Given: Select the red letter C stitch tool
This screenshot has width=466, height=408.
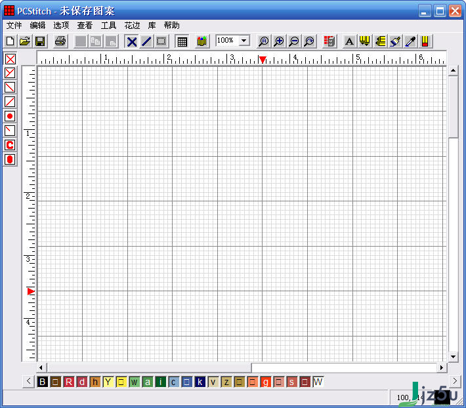Looking at the screenshot, I should click(x=10, y=145).
